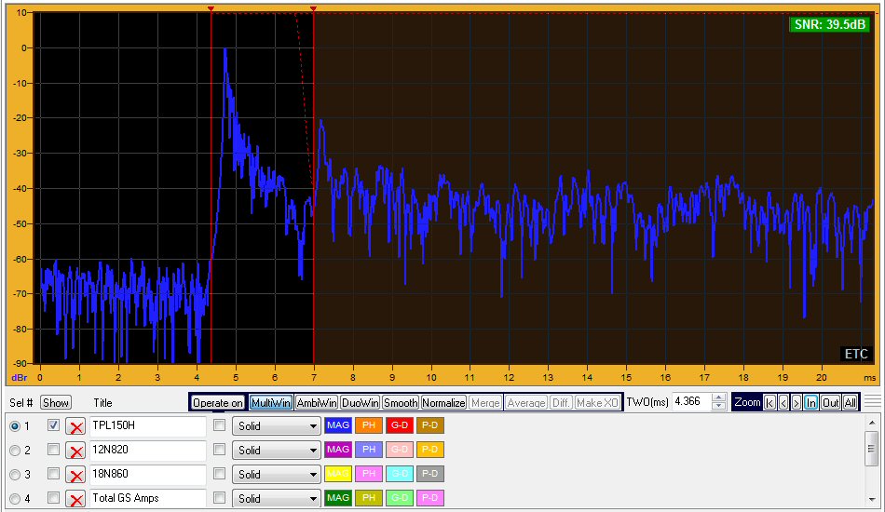
Task: Delete the TPL150H measurement with red X
Action: 75,426
